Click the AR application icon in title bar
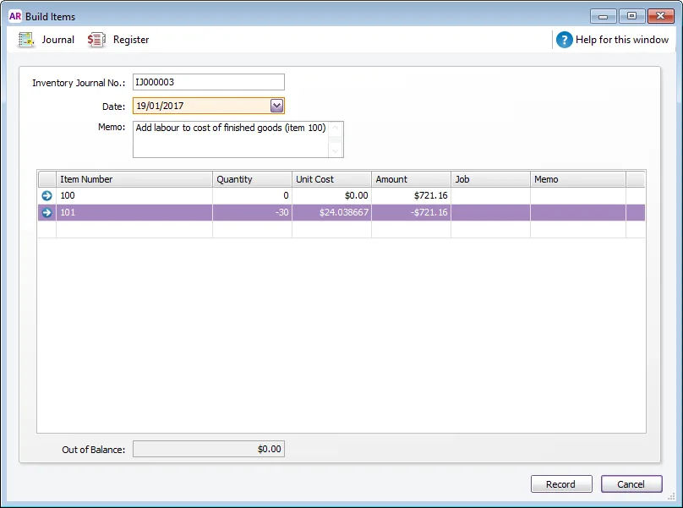Viewport: 683px width, 508px height. click(15, 16)
